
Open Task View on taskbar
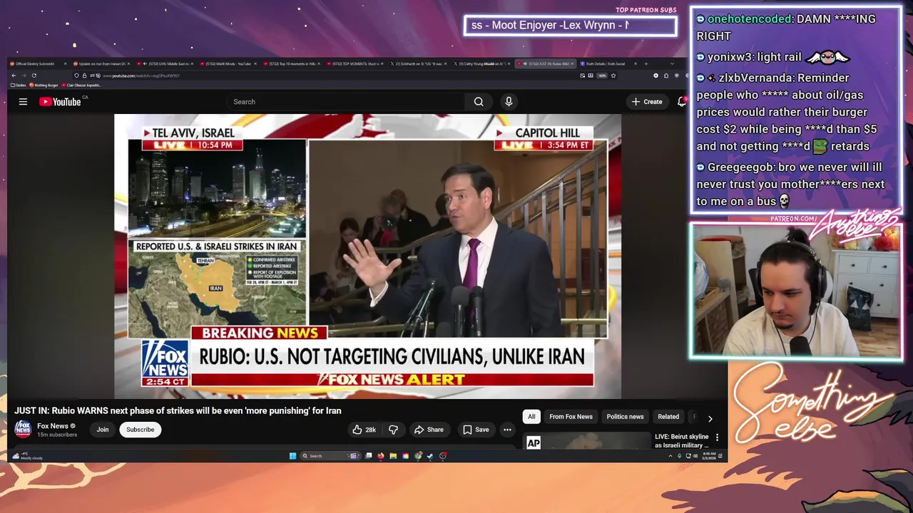point(368,456)
